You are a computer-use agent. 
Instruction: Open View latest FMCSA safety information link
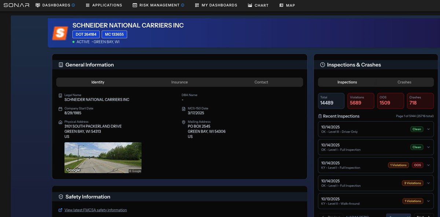point(96,210)
